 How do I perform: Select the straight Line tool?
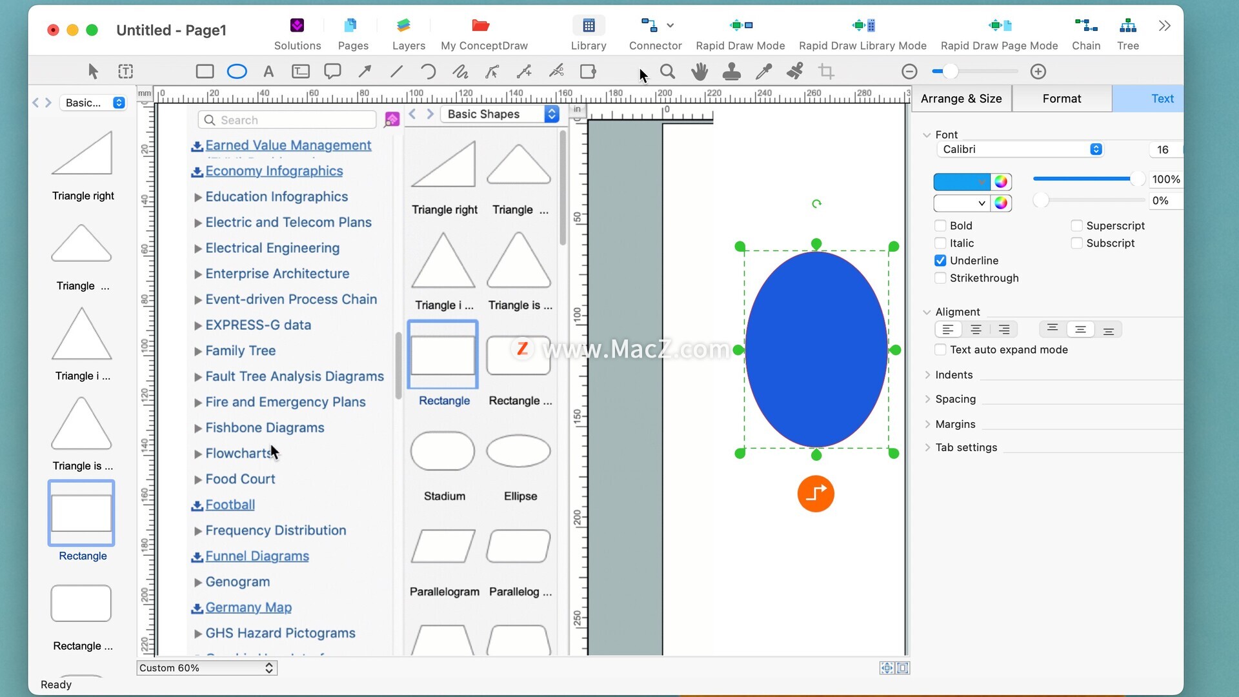click(397, 71)
